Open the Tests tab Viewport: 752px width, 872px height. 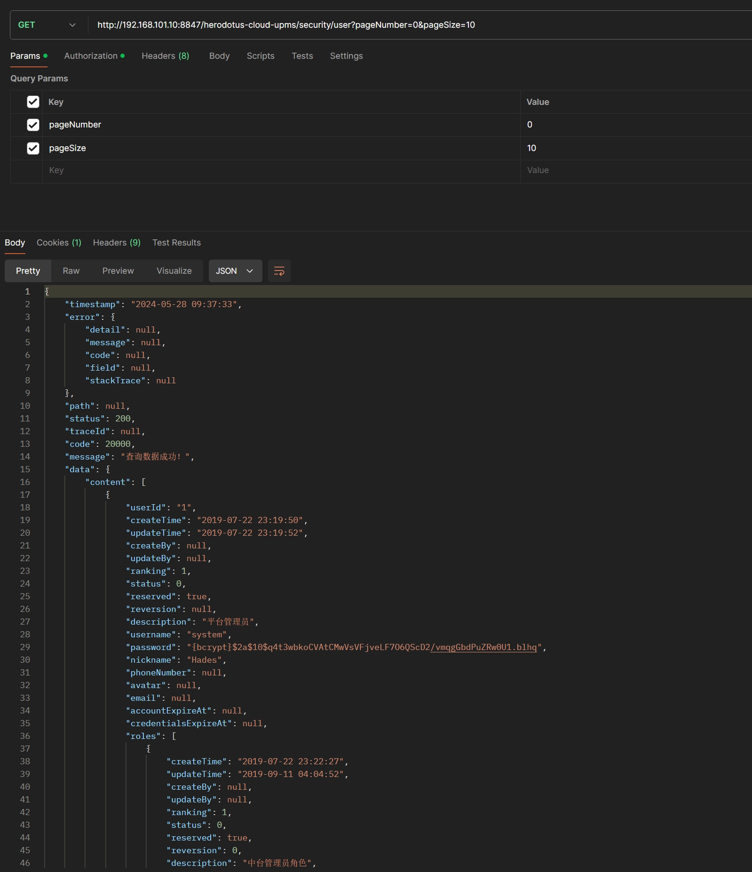click(x=302, y=56)
